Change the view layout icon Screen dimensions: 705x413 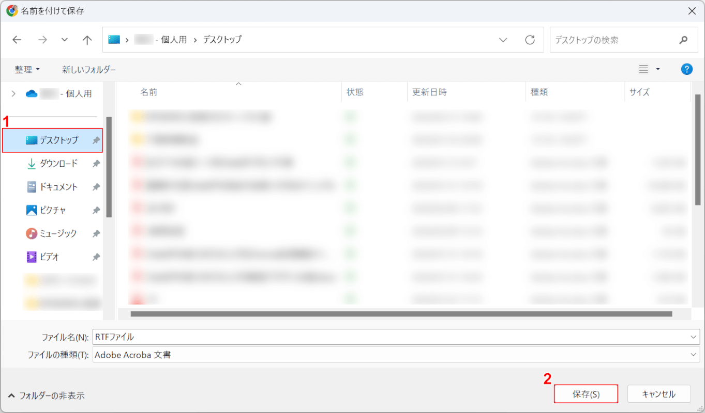point(643,69)
